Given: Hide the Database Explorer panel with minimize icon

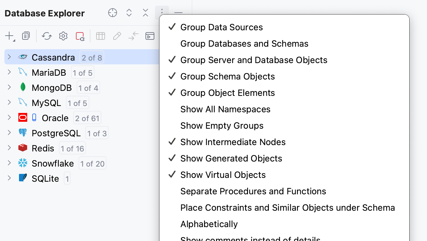Looking at the screenshot, I should [178, 13].
